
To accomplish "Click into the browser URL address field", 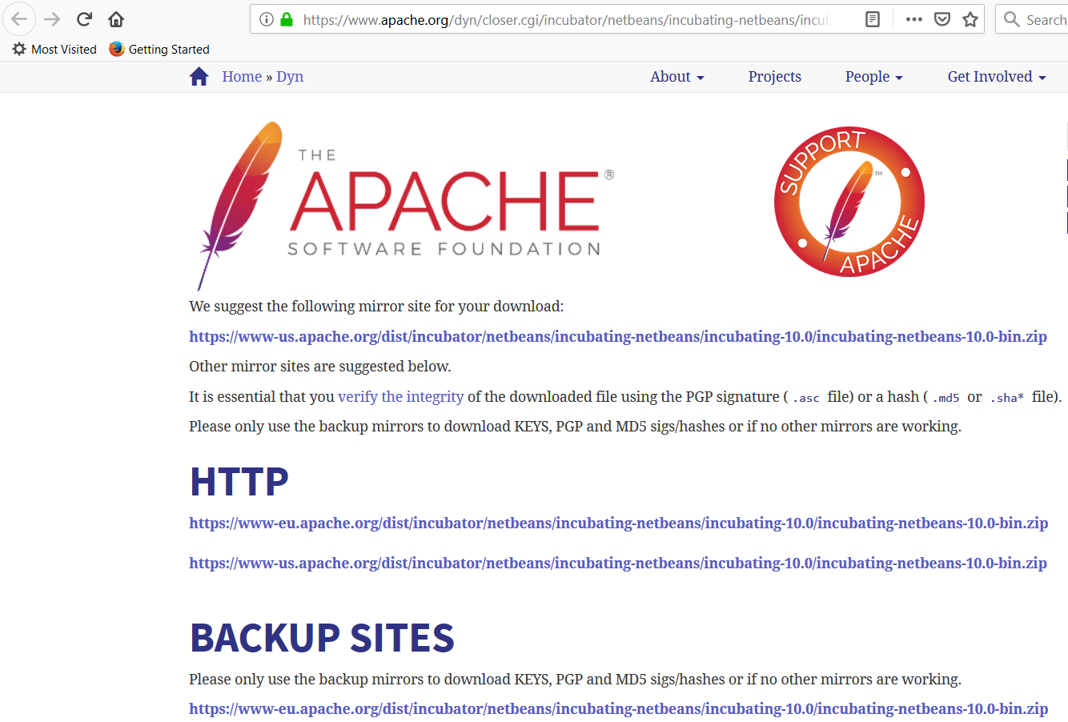I will 564,19.
